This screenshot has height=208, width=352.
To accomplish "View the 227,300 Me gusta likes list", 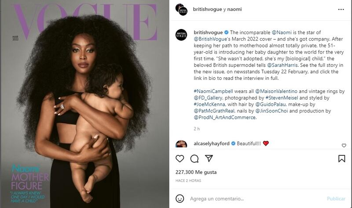I will 196,172.
